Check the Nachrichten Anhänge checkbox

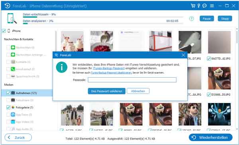tap(8, 55)
